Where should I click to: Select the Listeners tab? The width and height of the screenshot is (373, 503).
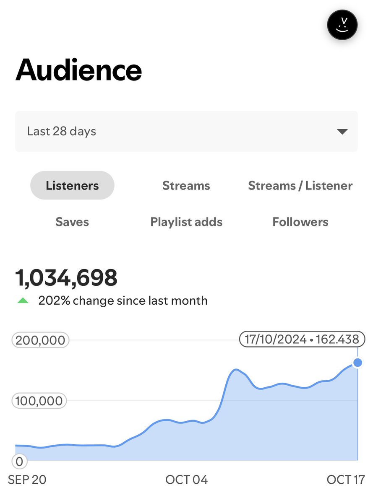[72, 185]
